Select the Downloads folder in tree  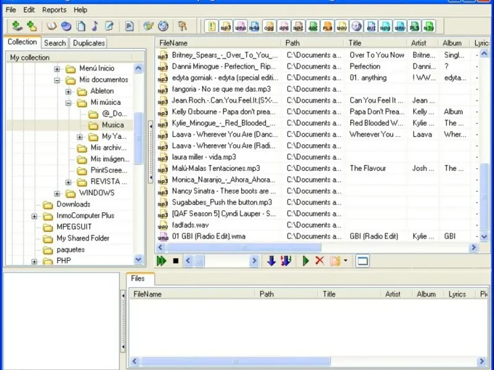tap(73, 205)
